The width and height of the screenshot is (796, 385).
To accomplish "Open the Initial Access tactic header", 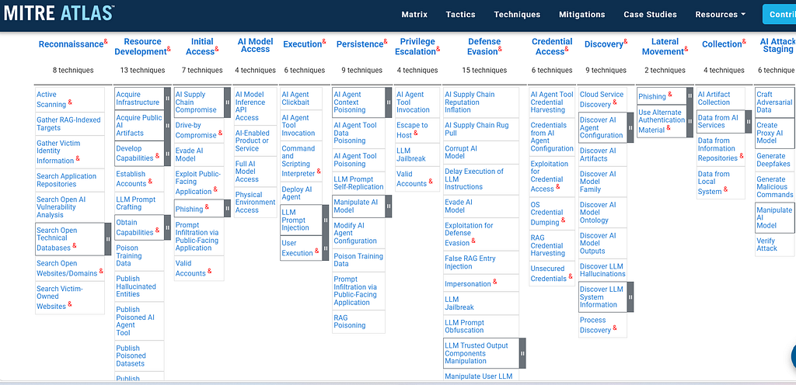I will (200, 46).
